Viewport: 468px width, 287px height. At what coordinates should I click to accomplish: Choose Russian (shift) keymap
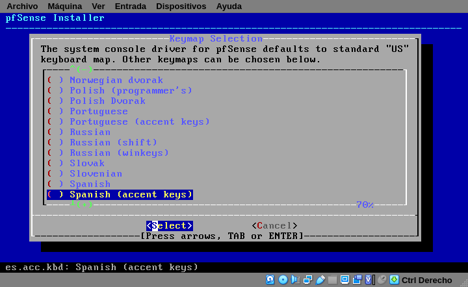click(x=103, y=142)
